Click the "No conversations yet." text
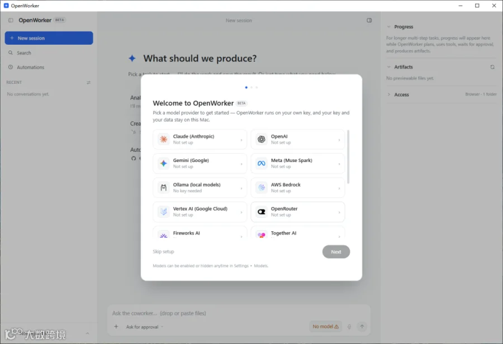This screenshot has height=344, width=503. click(x=29, y=94)
